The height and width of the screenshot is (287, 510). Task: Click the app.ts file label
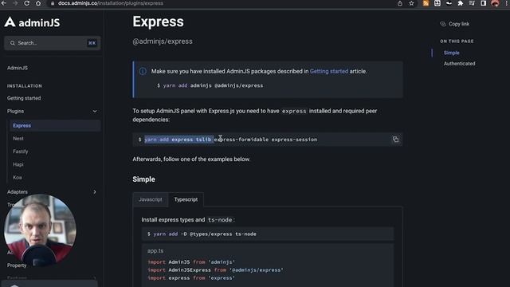(x=155, y=251)
